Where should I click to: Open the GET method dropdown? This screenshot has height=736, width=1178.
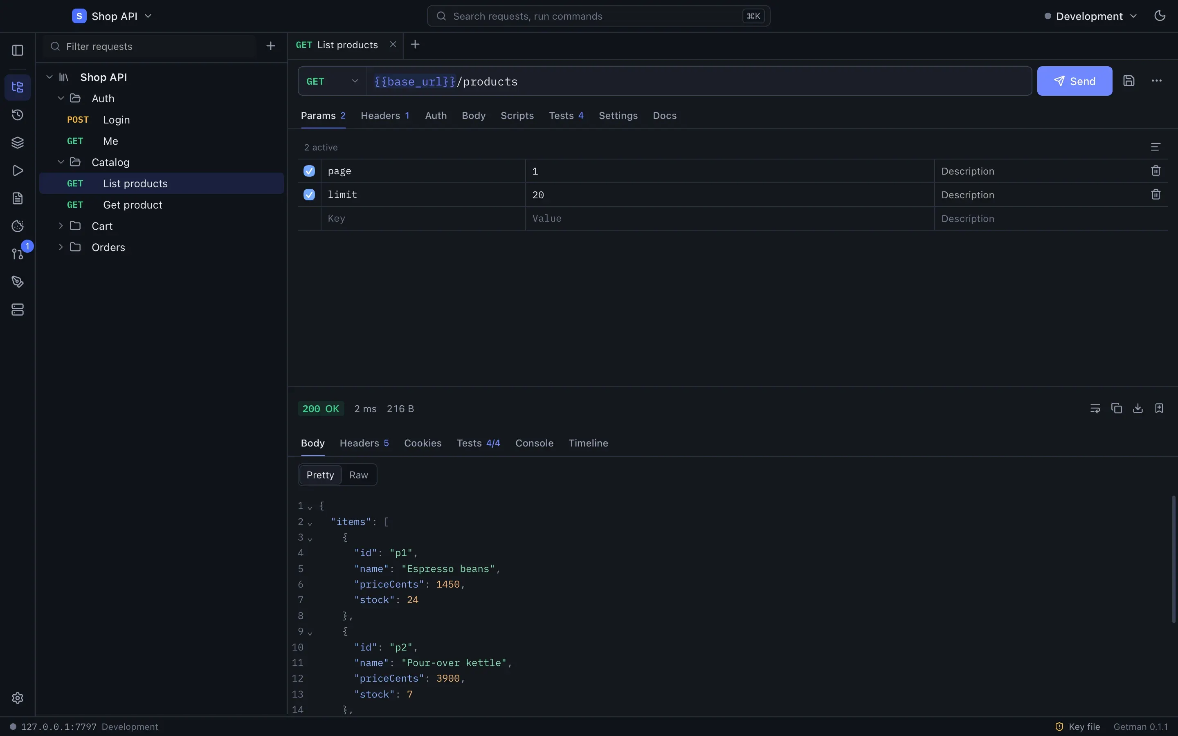tap(332, 81)
